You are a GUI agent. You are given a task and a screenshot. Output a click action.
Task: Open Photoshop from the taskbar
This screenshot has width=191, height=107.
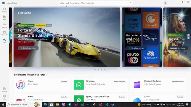click(x=88, y=104)
